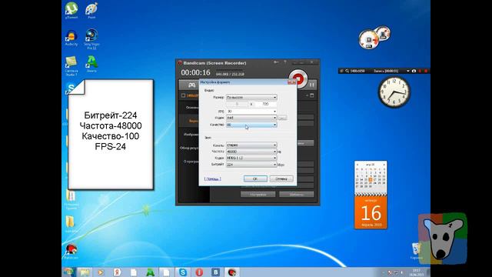The image size is (492, 277).
Task: Open the audio Кодек dropdown showing MPEG-1 L2
Action: pyautogui.click(x=251, y=158)
